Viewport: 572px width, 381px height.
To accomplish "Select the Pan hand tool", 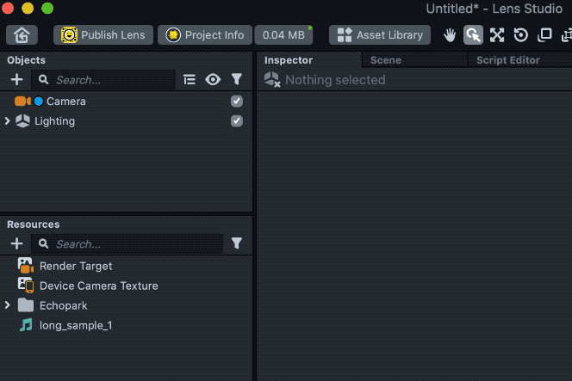I will click(450, 35).
